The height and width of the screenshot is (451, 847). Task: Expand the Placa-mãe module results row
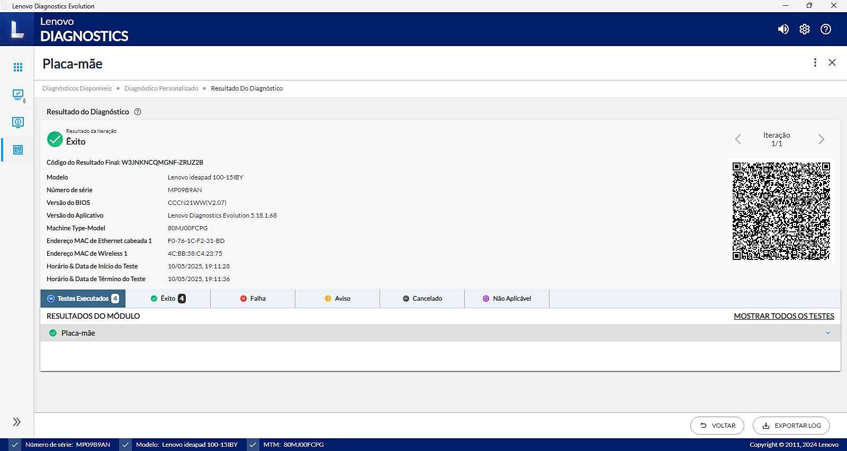pyautogui.click(x=440, y=333)
